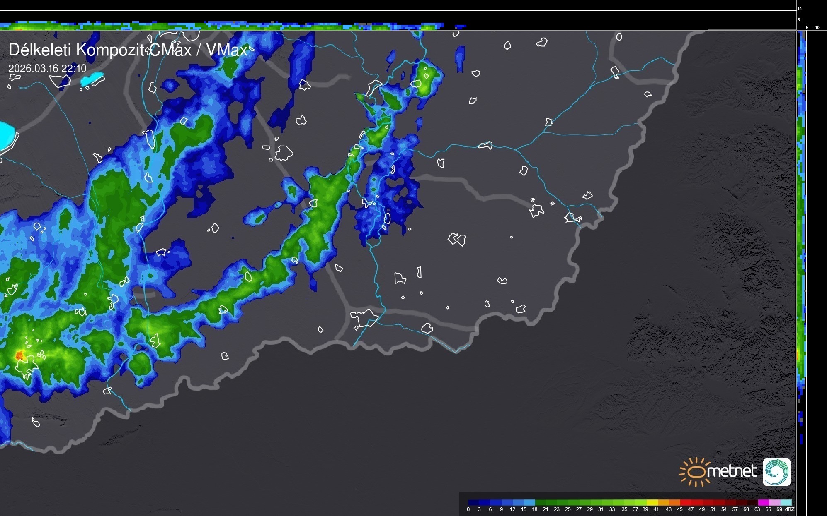Select the magenta 63 dBZ legend swatch
Image resolution: width=827 pixels, height=516 pixels.
click(763, 503)
